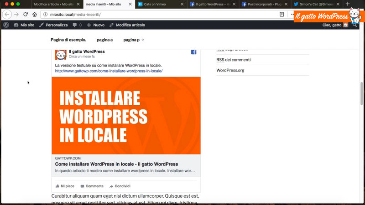Click the site info icon in address bar
Viewport: 365px width, 205px height.
pos(45,15)
